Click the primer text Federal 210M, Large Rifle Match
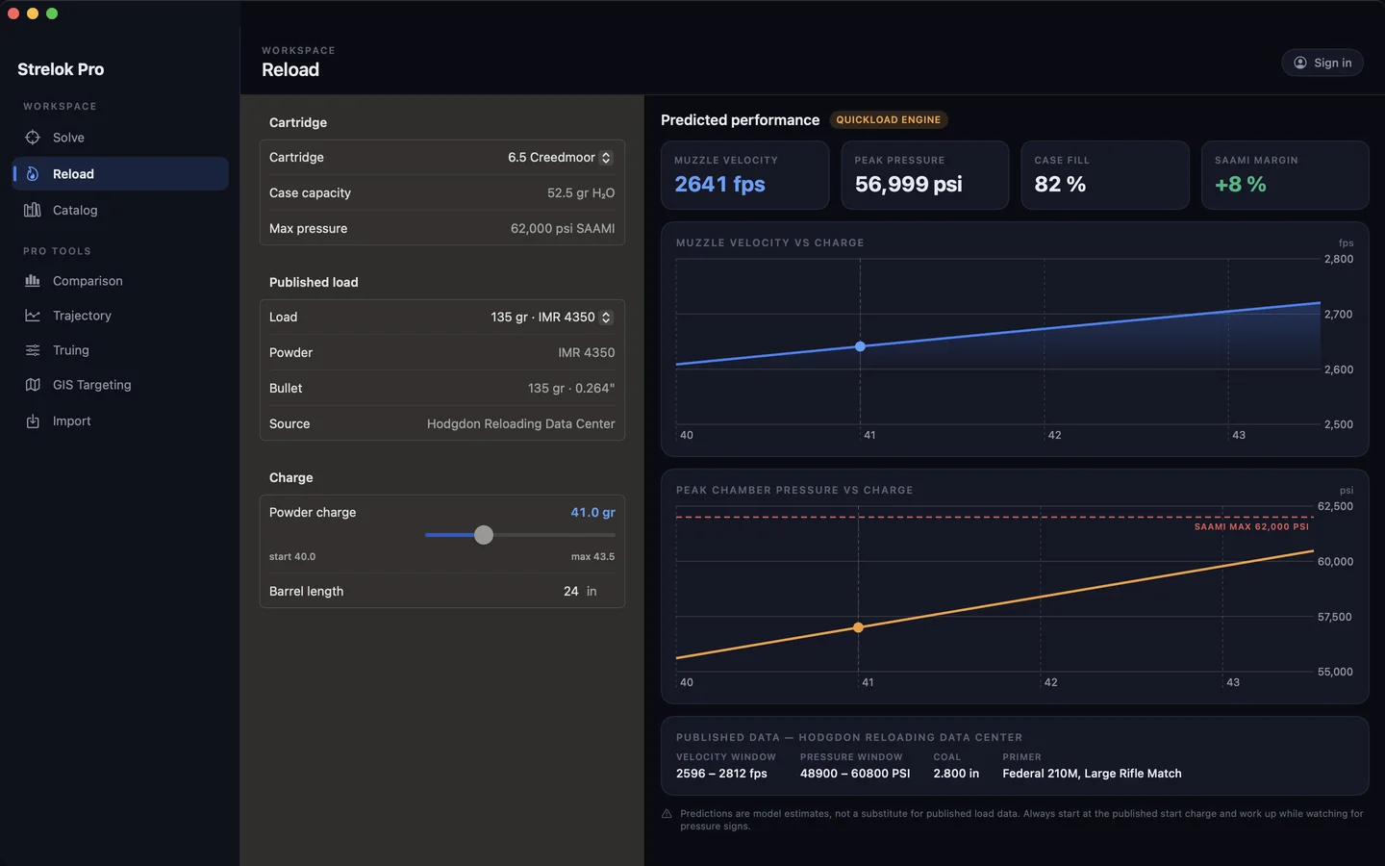Viewport: 1385px width, 866px height. (x=1092, y=774)
